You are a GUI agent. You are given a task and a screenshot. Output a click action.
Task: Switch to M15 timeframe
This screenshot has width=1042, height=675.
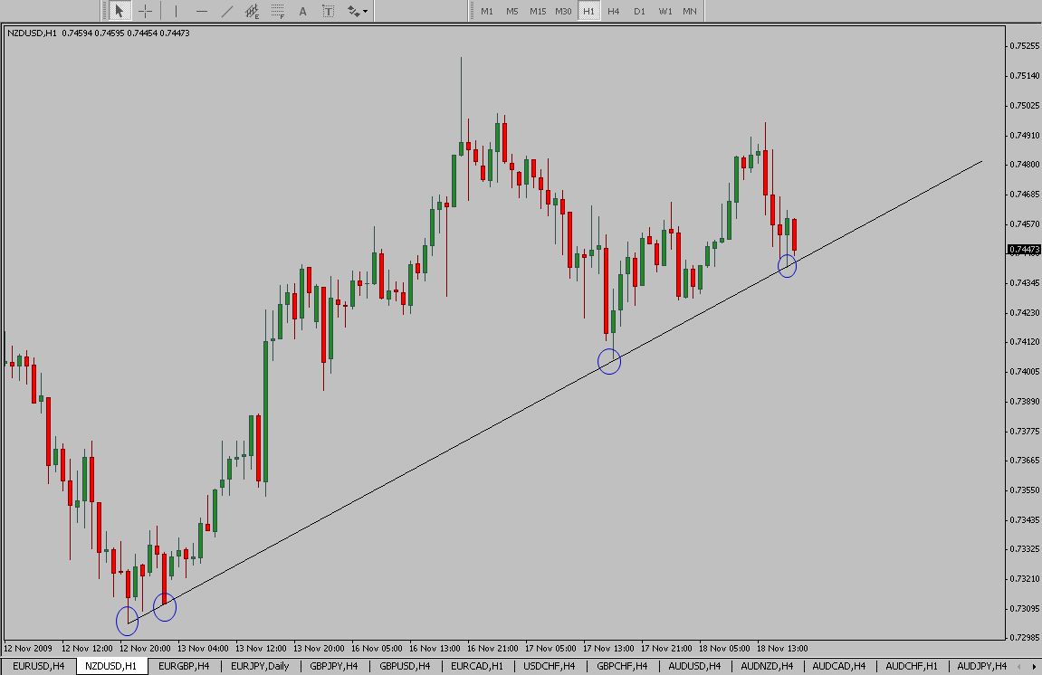coord(538,12)
